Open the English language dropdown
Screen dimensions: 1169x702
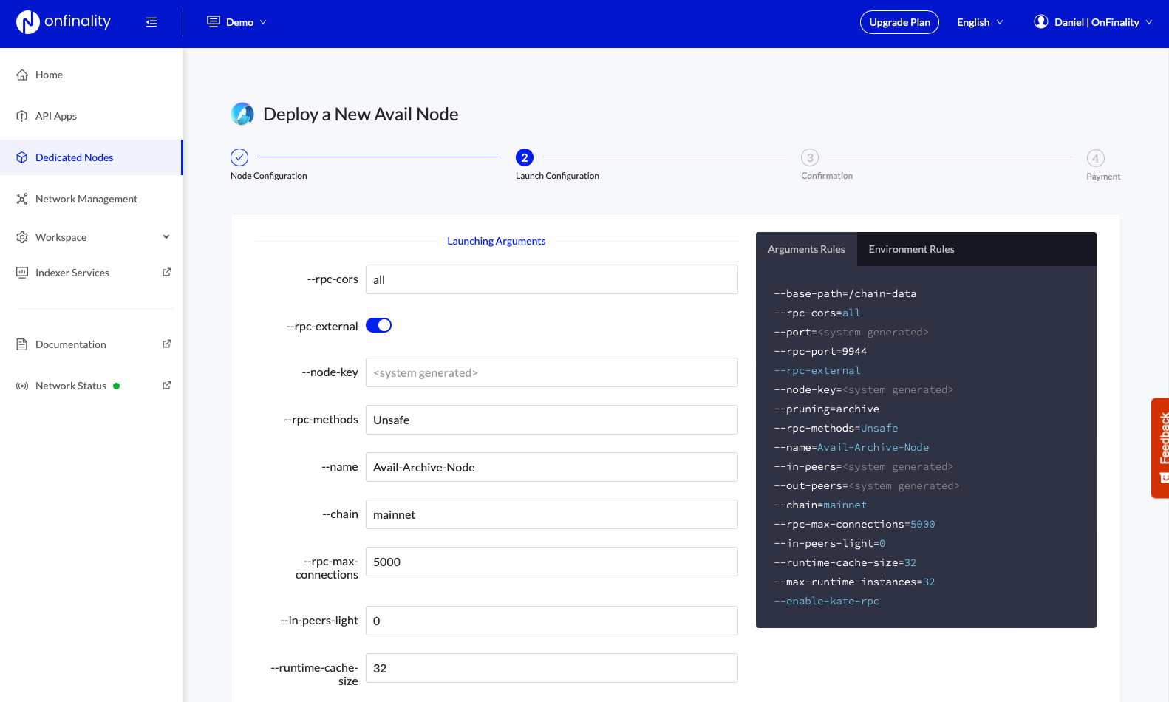coord(980,22)
